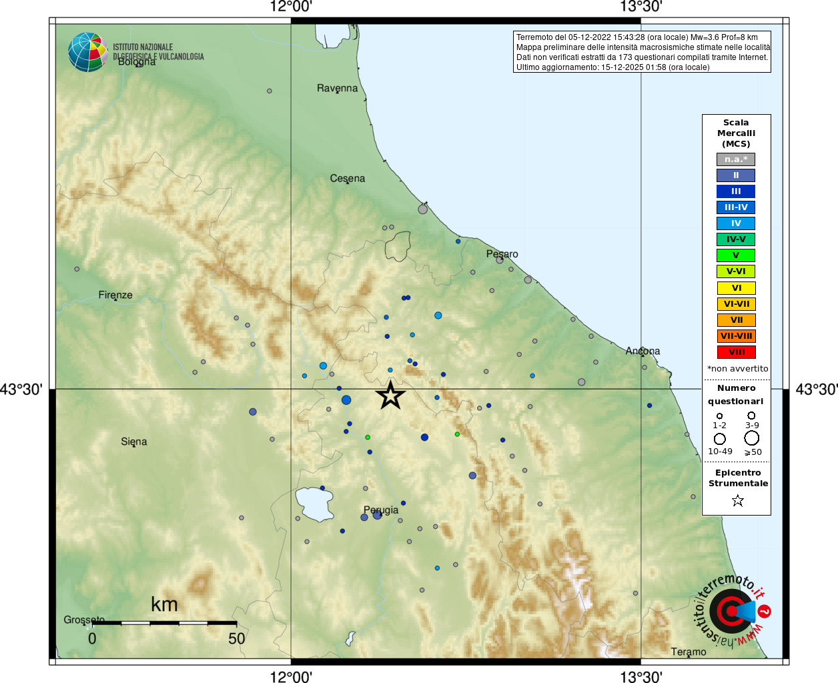Click the Scala Mercalli (MCS) heading
This screenshot has width=838, height=683.
click(x=736, y=133)
